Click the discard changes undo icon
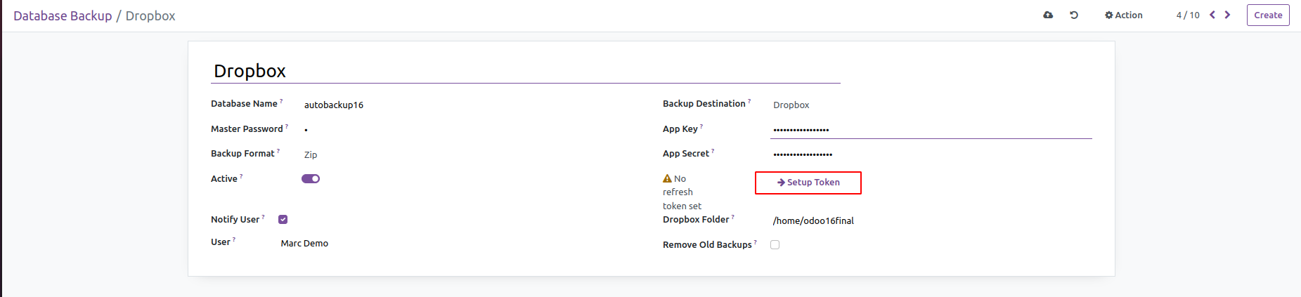 click(x=1074, y=15)
